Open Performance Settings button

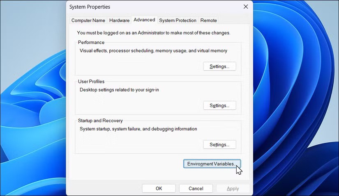[219, 66]
